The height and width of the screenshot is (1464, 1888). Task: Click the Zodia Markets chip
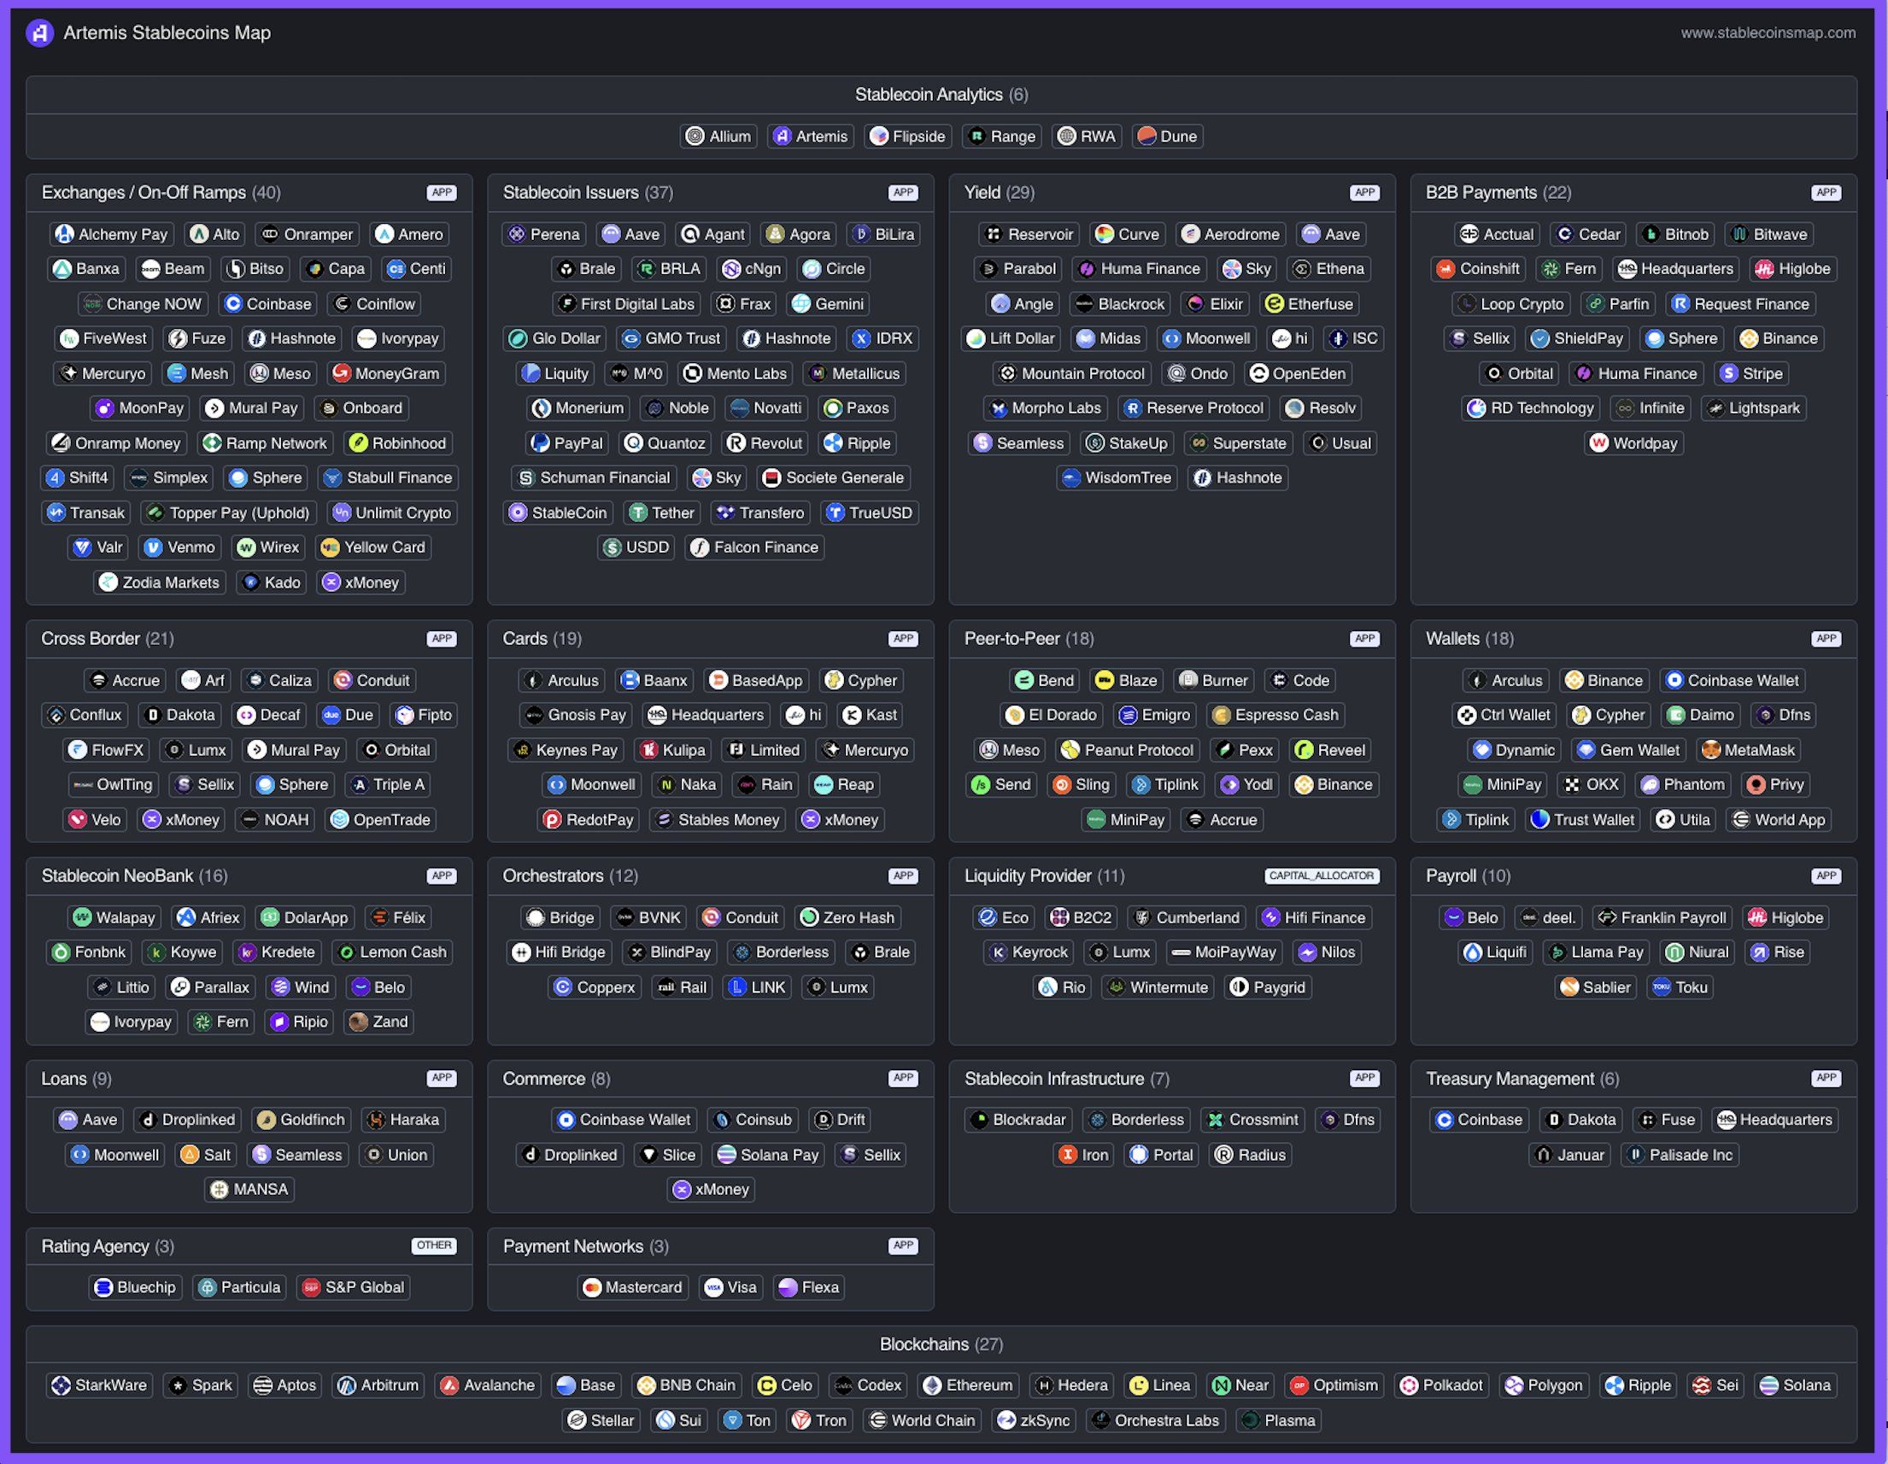[x=159, y=583]
